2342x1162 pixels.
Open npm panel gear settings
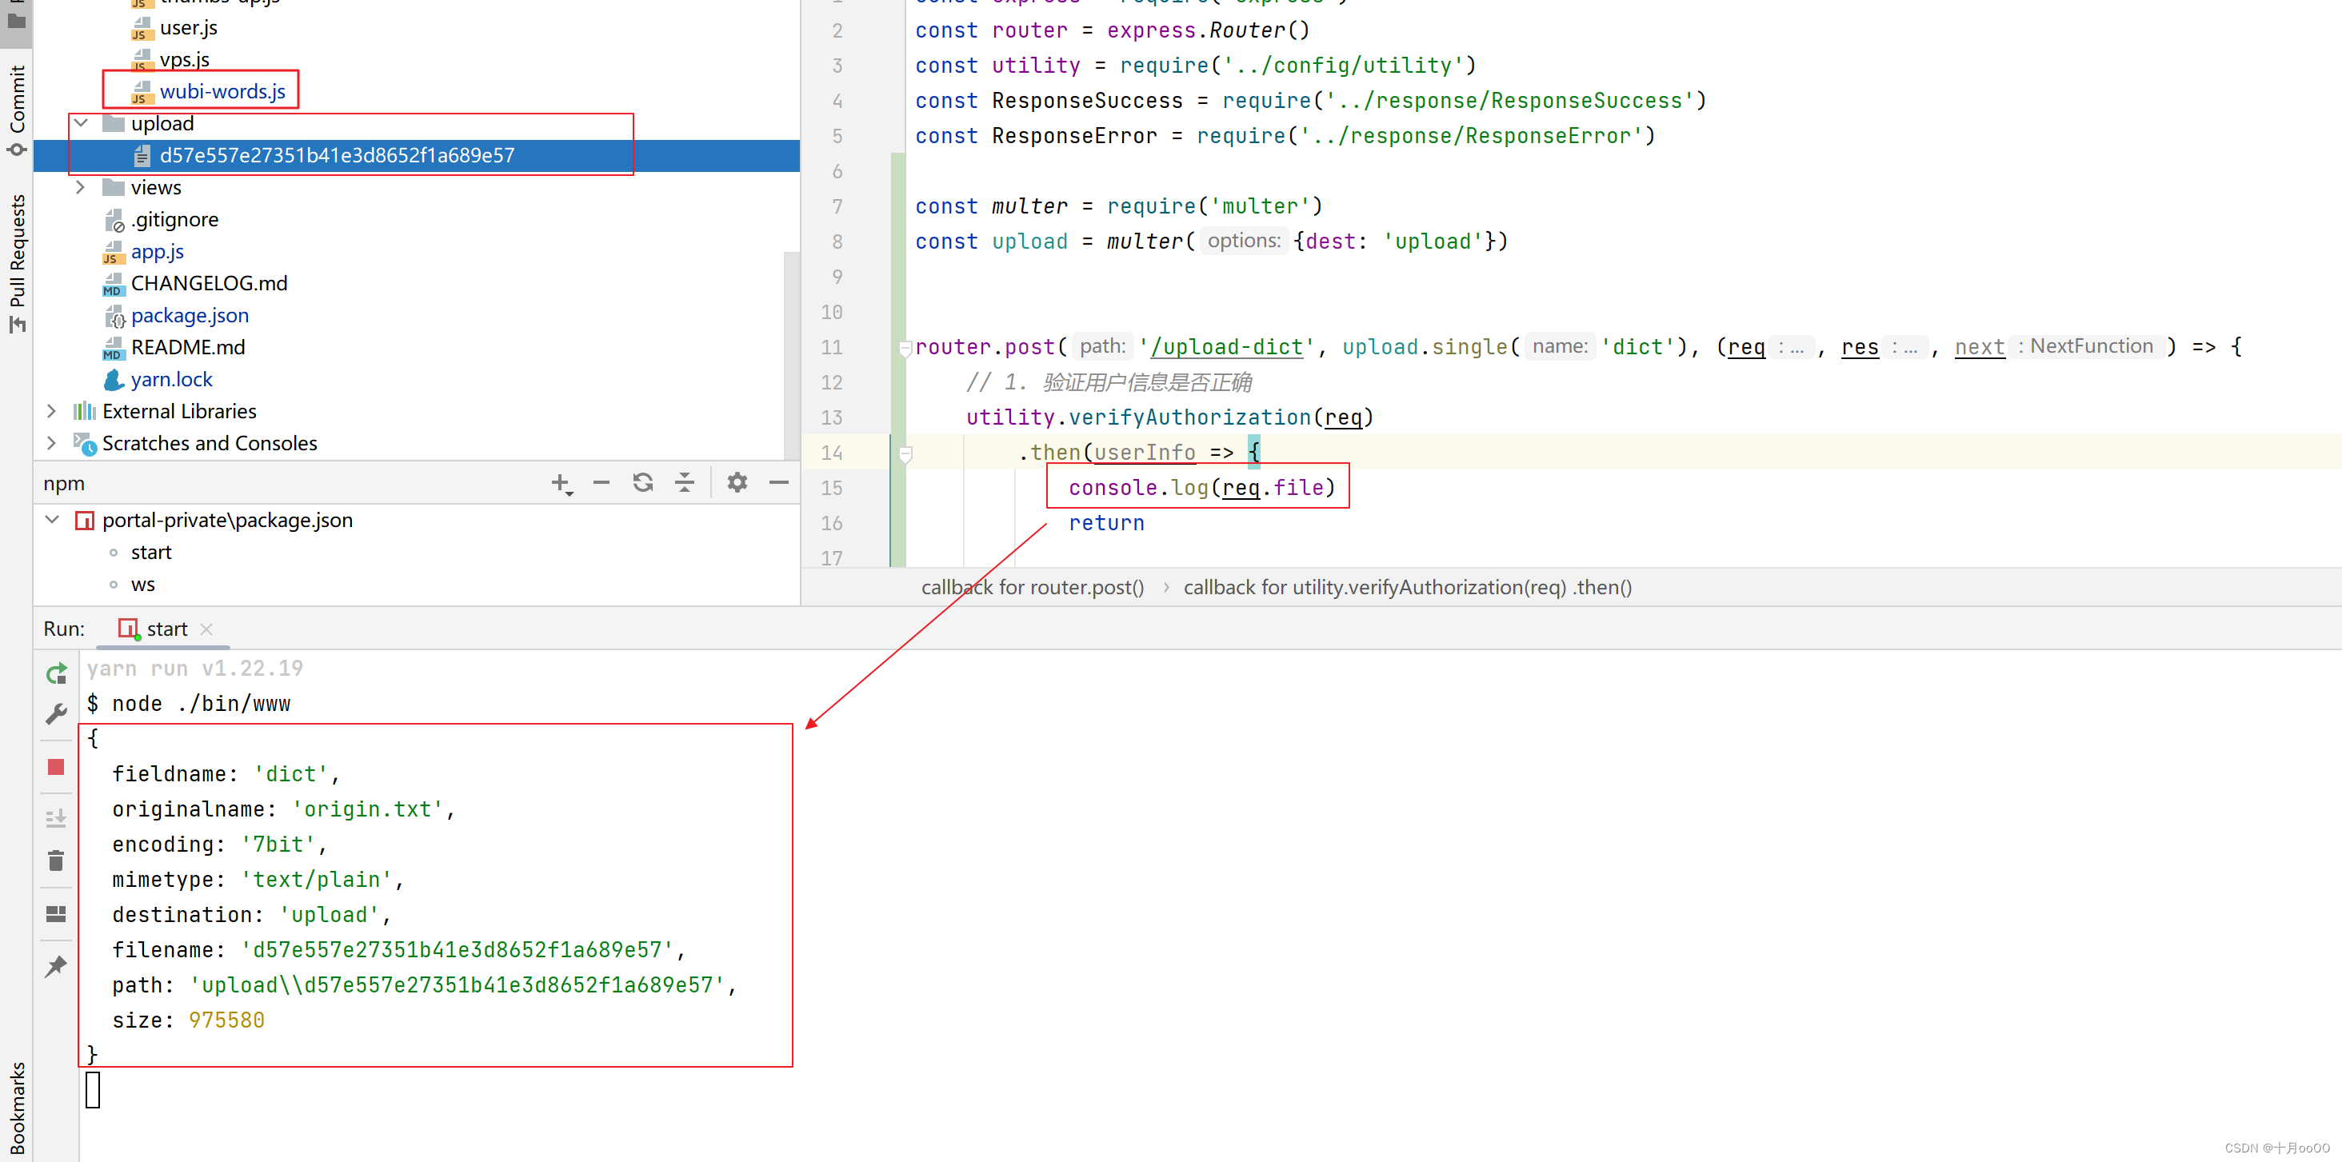tap(737, 483)
